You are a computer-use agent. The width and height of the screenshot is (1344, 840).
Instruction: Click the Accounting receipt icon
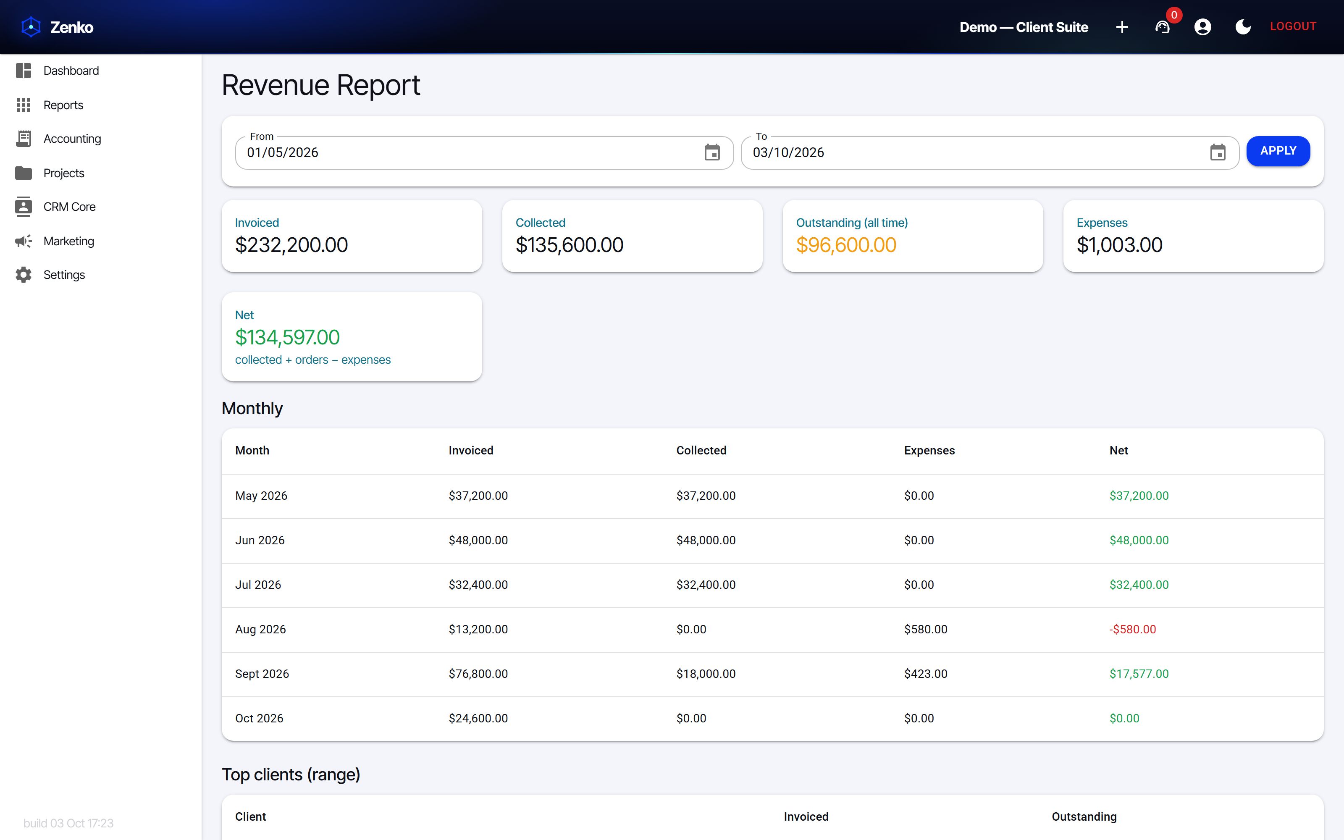point(24,139)
